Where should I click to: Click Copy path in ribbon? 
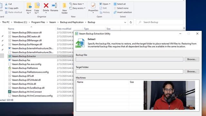pos(12,8)
